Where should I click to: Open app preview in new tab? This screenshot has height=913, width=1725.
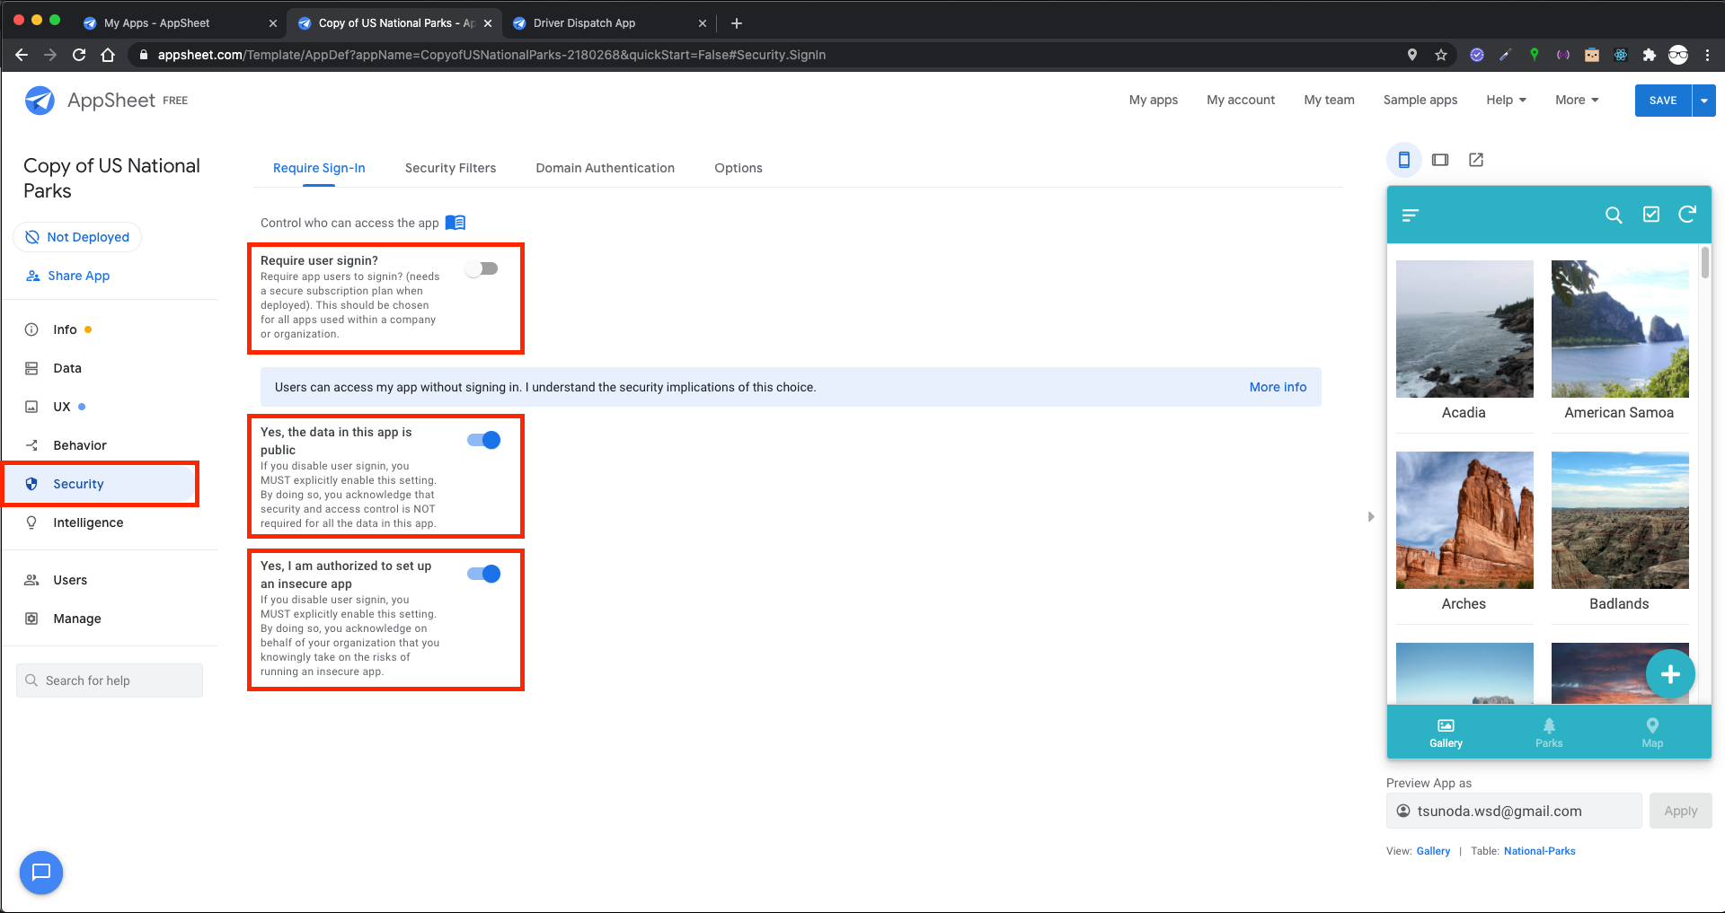(x=1476, y=160)
